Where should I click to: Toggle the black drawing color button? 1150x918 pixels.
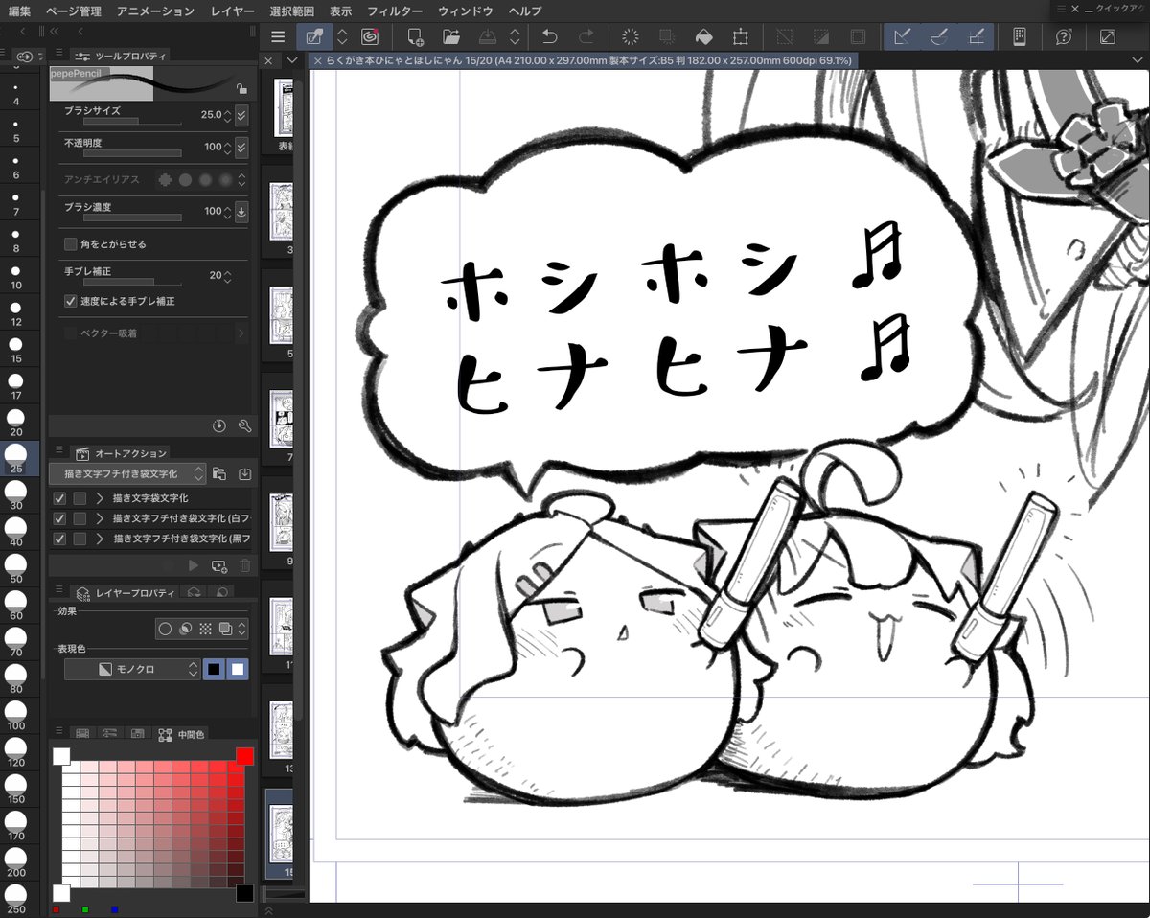[x=216, y=669]
